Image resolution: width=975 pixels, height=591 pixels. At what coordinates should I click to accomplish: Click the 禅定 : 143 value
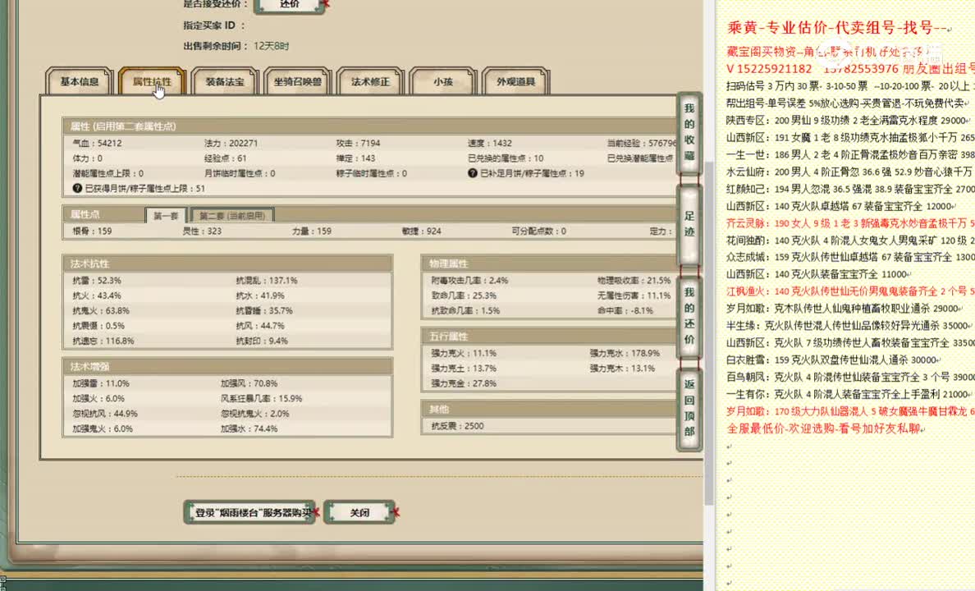pos(355,158)
